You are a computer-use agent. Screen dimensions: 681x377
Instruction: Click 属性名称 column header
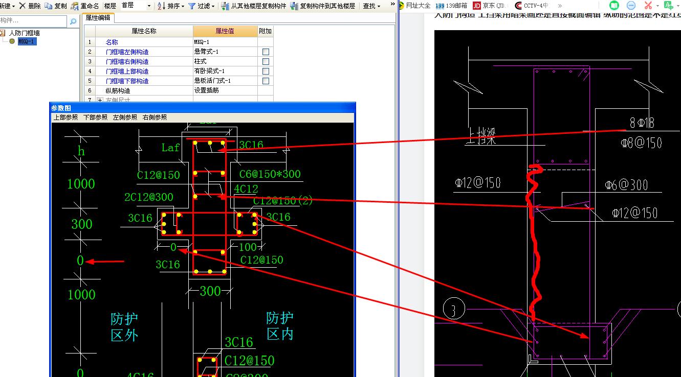[x=144, y=31]
